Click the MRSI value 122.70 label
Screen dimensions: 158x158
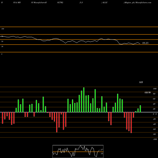148,93
